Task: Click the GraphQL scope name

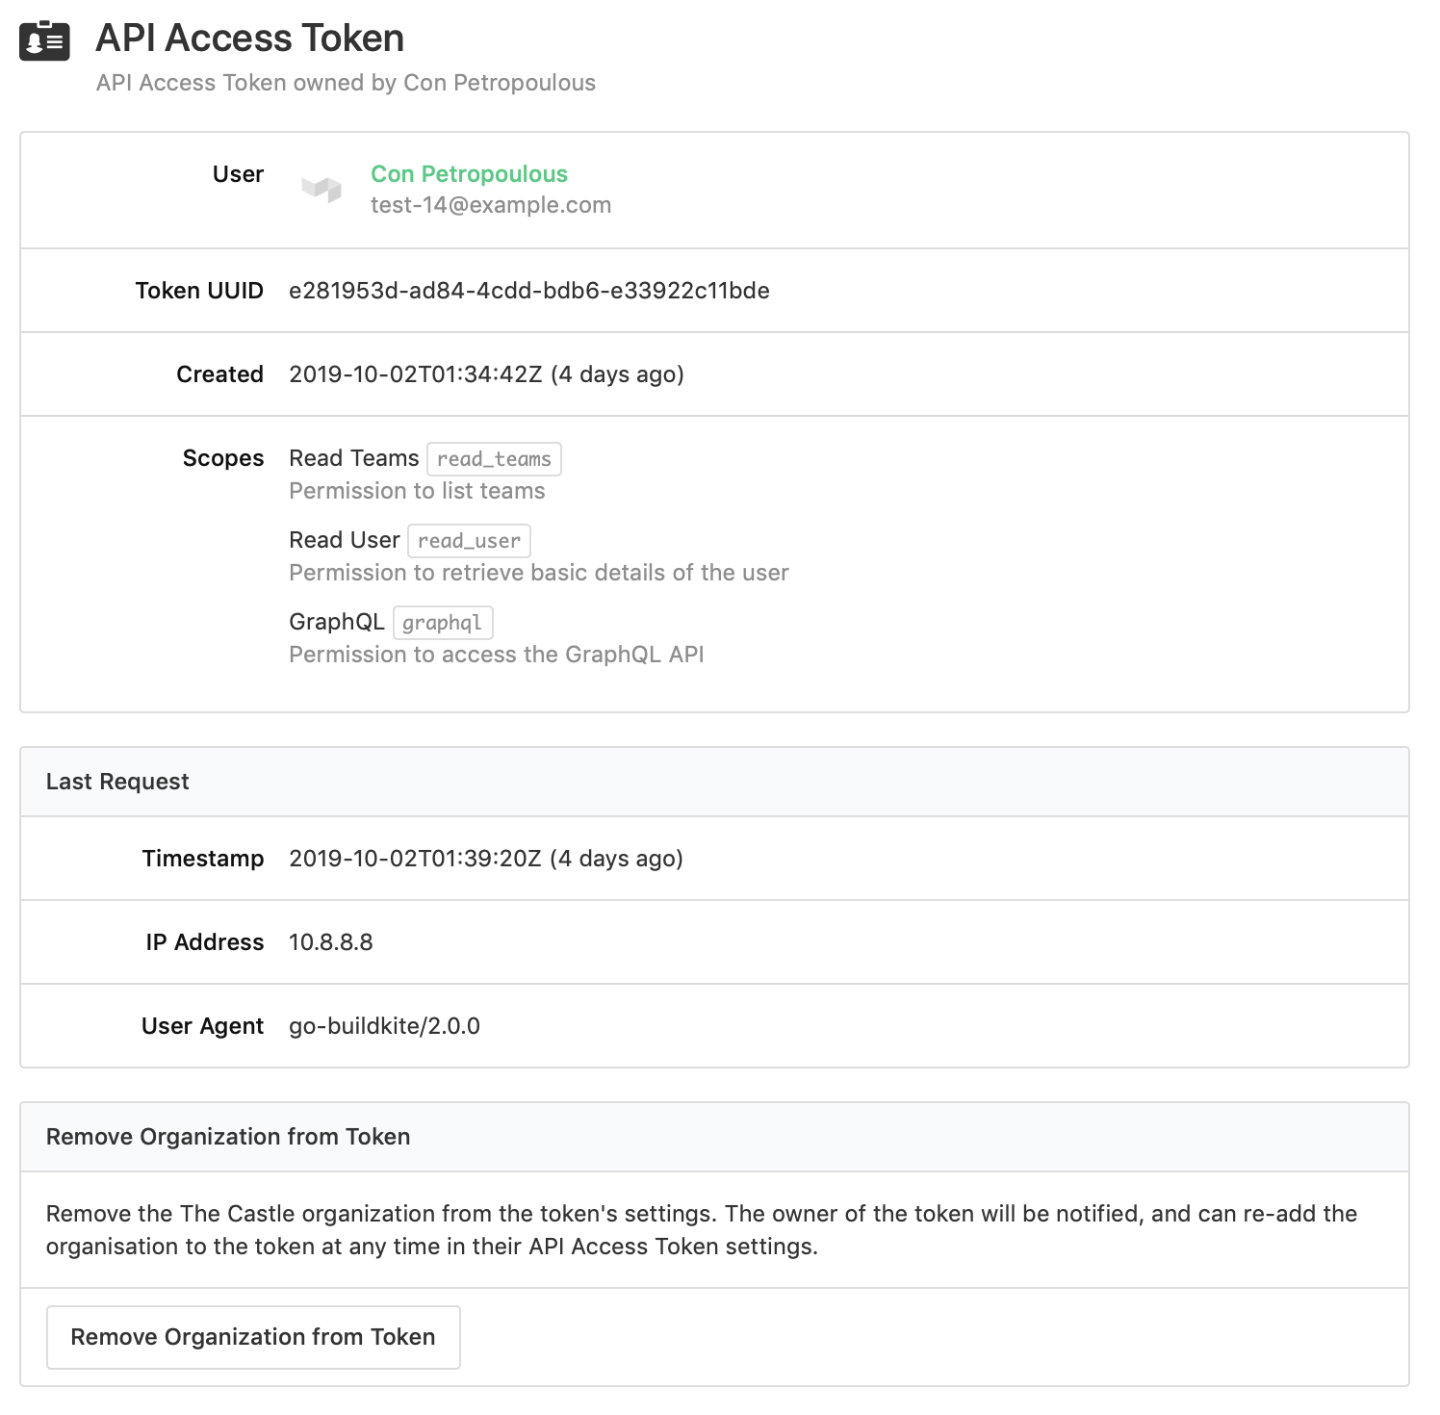Action: [337, 622]
